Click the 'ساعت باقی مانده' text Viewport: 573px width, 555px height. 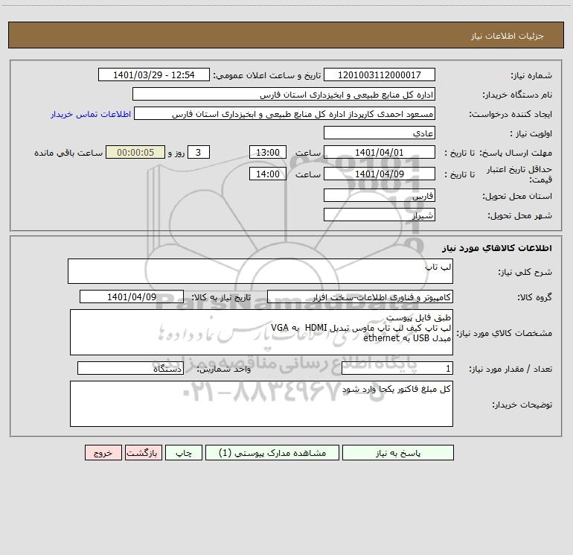click(68, 153)
